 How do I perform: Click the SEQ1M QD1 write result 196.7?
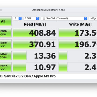click(x=78, y=44)
